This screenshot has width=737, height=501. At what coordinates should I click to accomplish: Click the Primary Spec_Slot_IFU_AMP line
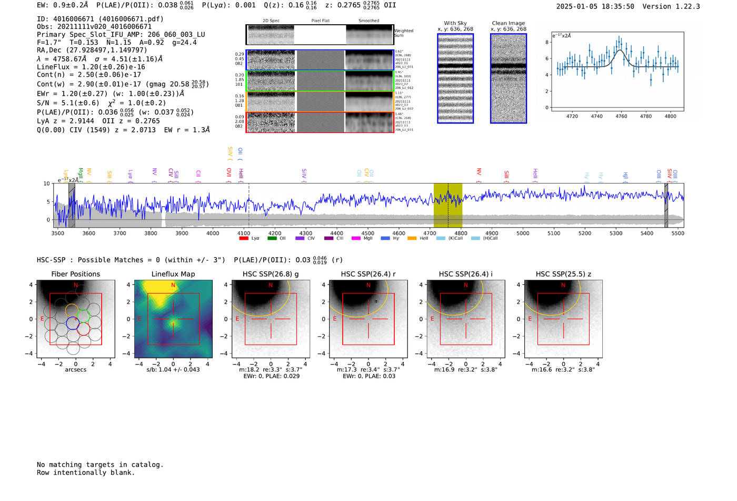121,35
